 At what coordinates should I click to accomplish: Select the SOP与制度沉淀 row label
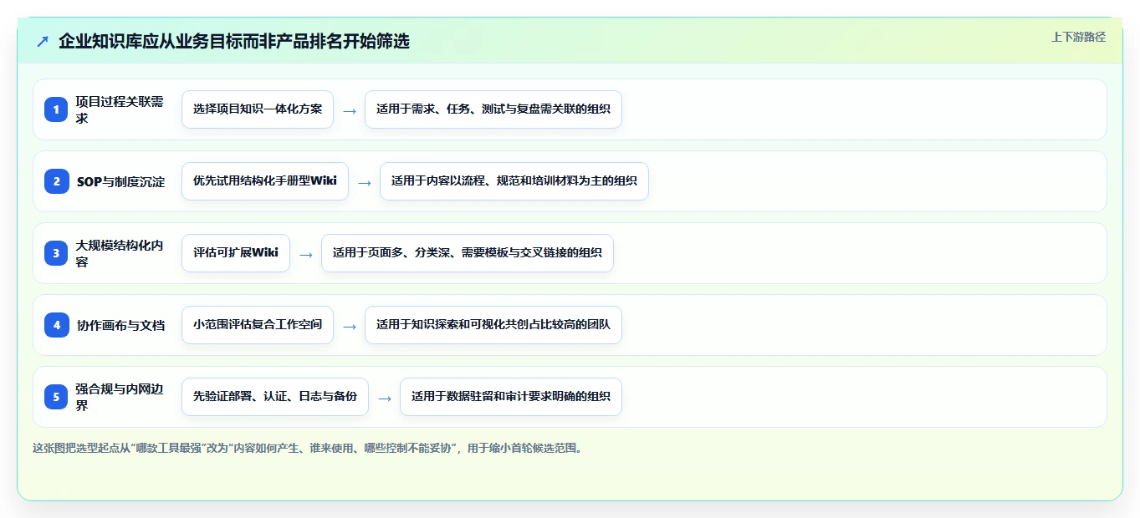coord(120,181)
